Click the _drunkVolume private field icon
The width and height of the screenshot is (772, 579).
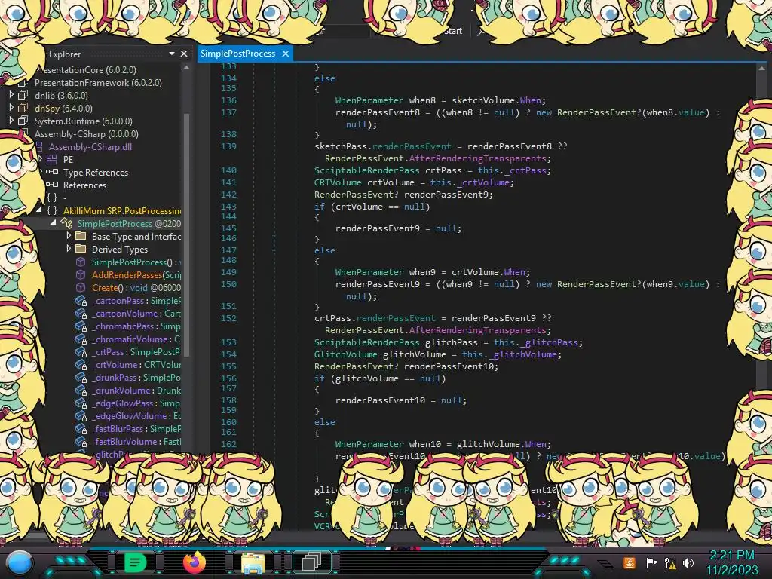(81, 390)
